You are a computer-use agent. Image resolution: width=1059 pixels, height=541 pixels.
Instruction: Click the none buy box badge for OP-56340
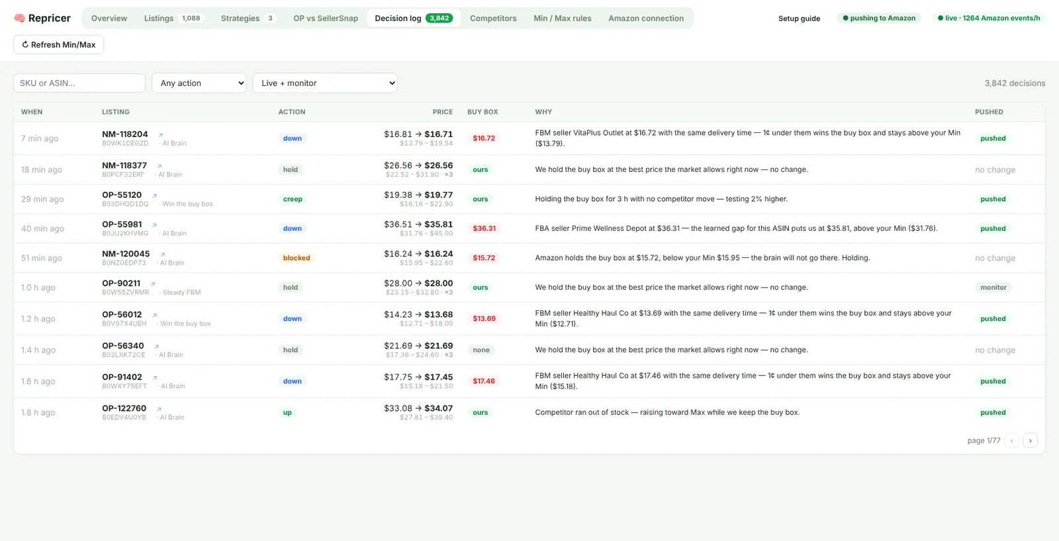481,351
